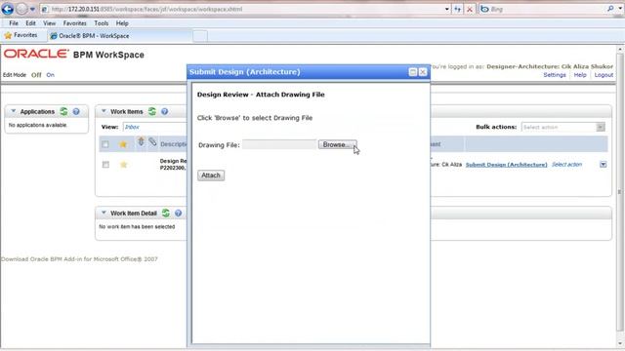This screenshot has width=625, height=351.
Task: Click the Refresh page icon
Action: tap(458, 9)
